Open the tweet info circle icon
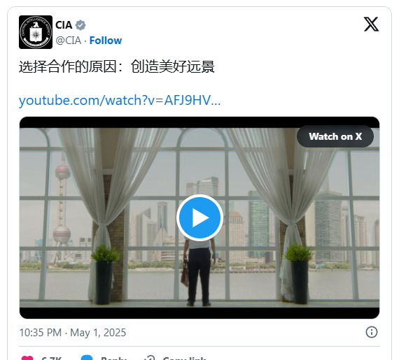Screen dimensions: 406x360 [372, 332]
